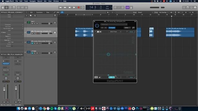Toggle the Show Automation button
This screenshot has height=111, width=198.
54,12
